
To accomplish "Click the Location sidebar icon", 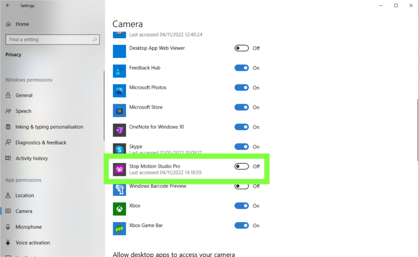I will 8,196.
